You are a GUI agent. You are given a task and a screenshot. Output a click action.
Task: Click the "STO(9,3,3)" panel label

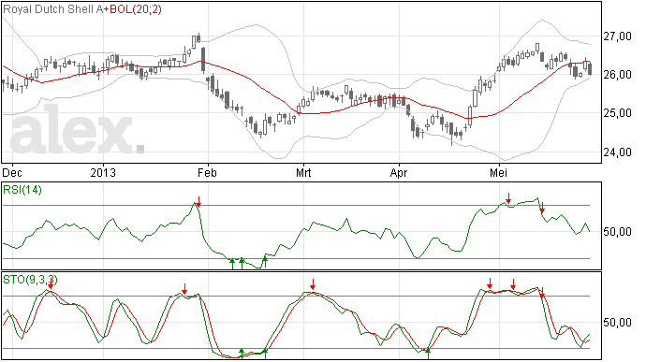30,280
